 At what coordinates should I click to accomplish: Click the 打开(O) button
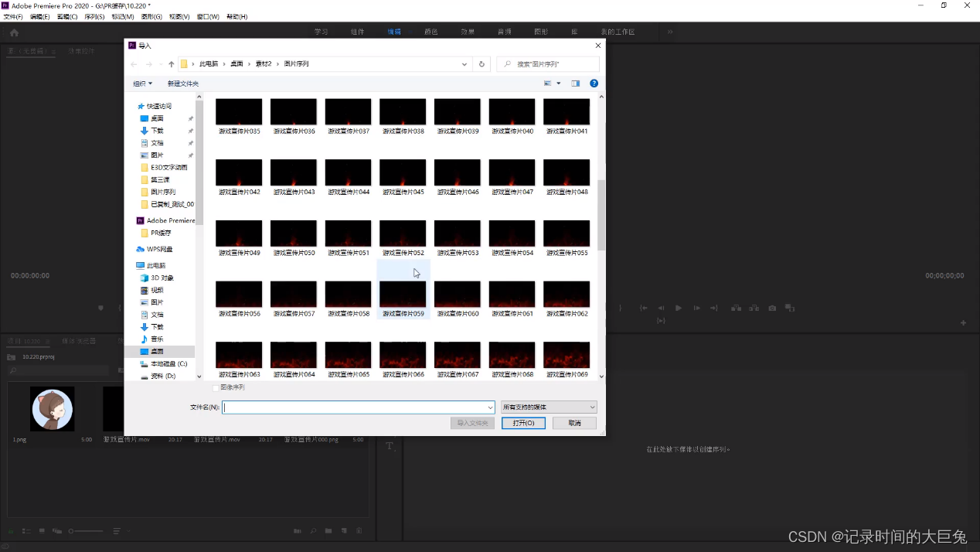click(x=523, y=423)
